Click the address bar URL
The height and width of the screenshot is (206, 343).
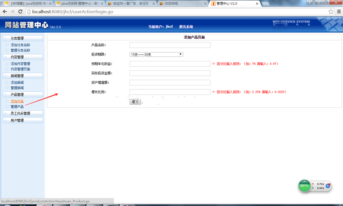(x=72, y=12)
